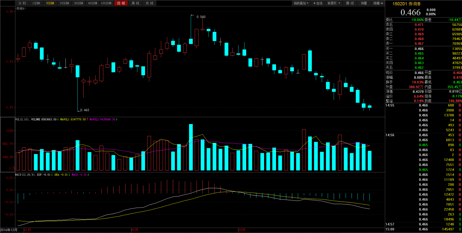Click the MACD(12,26,9) indicator label
This screenshot has width=462, height=233.
coord(25,175)
